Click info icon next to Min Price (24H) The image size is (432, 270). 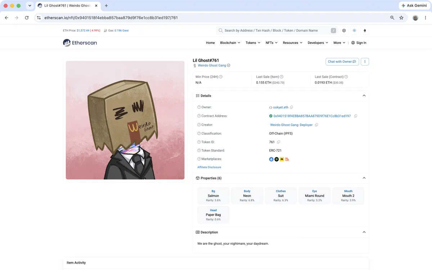(221, 77)
